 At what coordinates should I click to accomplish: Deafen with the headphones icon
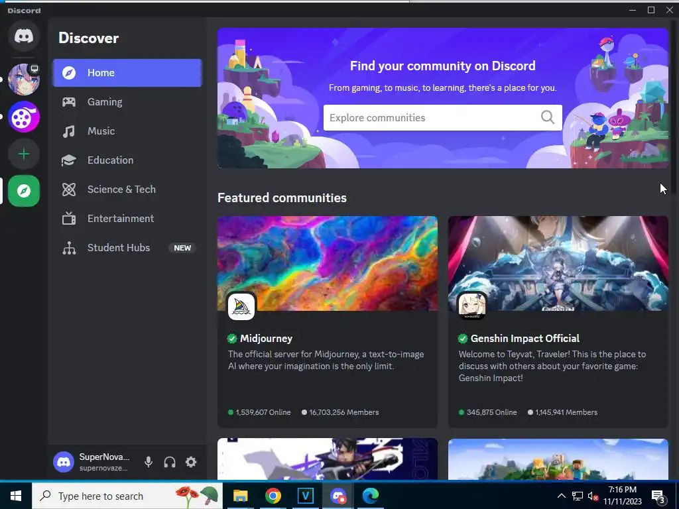pos(170,462)
